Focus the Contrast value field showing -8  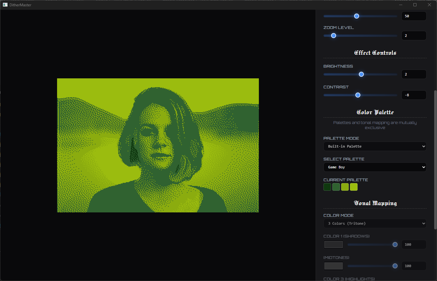[x=414, y=95]
